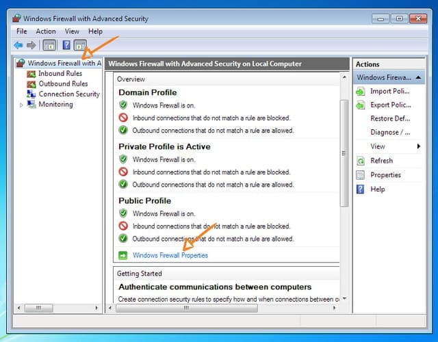This screenshot has width=438, height=342.
Task: Click Restore Default Policy action
Action: (x=390, y=118)
